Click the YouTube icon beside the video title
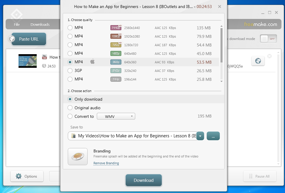 tap(44, 57)
